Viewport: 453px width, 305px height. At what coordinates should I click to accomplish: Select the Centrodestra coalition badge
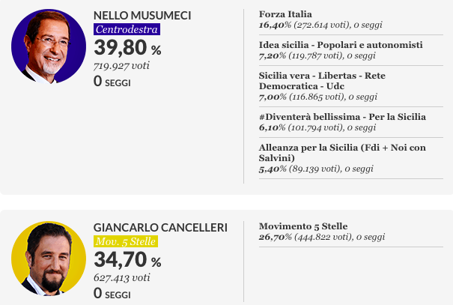pos(127,29)
